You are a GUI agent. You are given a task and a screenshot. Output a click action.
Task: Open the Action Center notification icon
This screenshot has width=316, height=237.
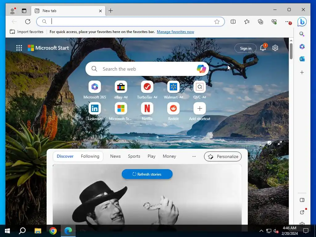[306, 231]
